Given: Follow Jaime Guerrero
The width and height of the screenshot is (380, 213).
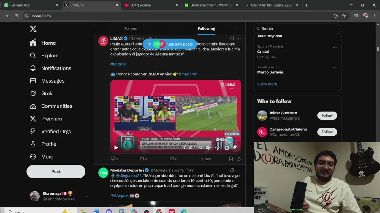Looking at the screenshot, I should (327, 115).
